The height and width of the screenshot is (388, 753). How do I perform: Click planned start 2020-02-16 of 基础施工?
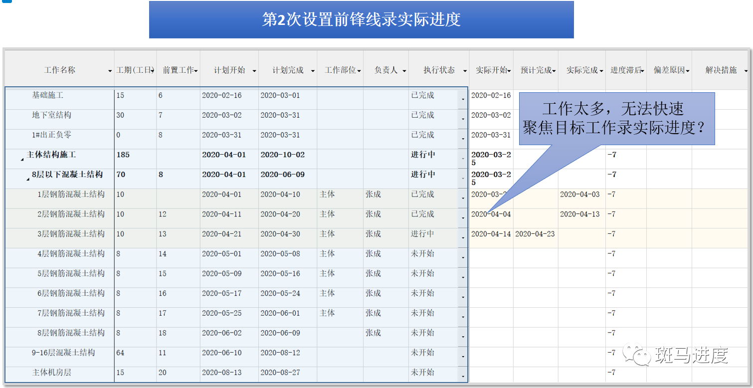222,95
